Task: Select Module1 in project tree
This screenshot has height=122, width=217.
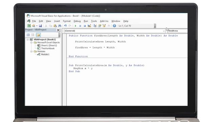Action: click(x=45, y=54)
